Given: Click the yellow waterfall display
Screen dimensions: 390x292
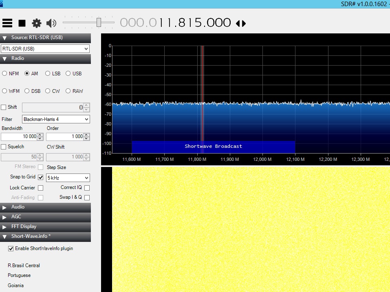Looking at the screenshot, I should (251, 229).
